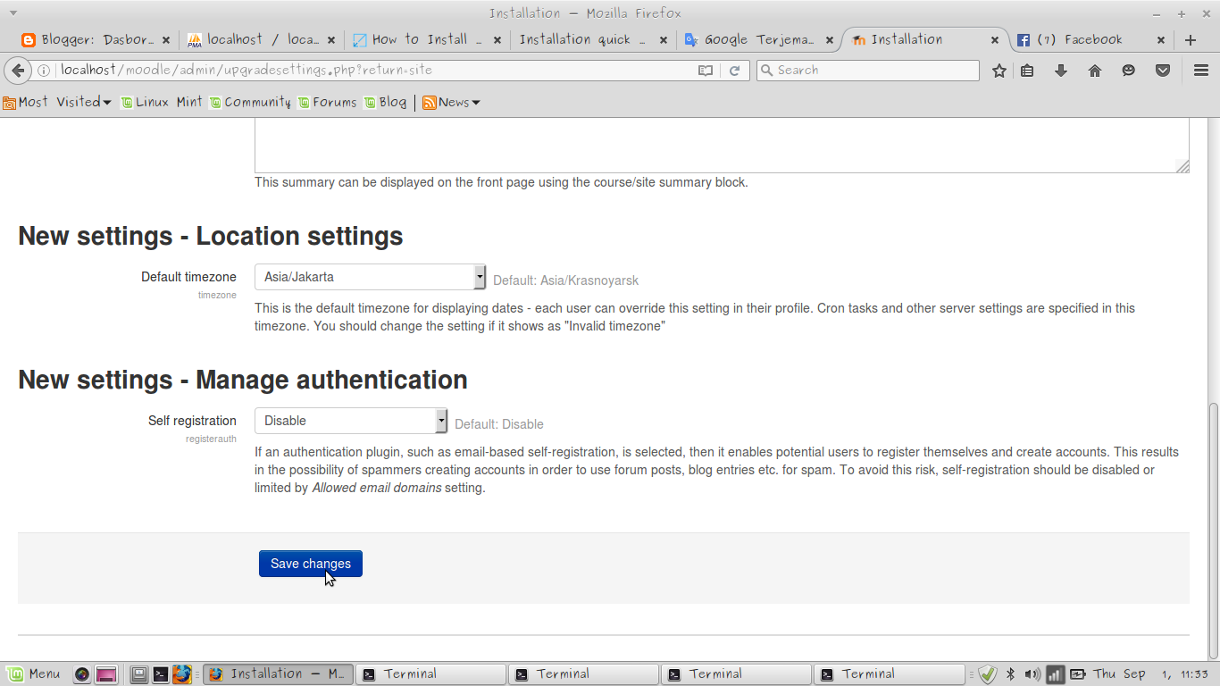Expand the News feed bookmark dropdown
Viewport: 1220px width, 686px height.
click(451, 103)
